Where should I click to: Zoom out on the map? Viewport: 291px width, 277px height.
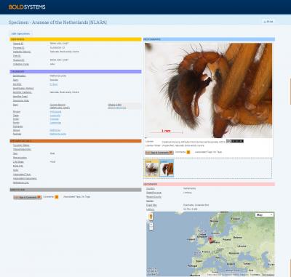click(x=151, y=228)
